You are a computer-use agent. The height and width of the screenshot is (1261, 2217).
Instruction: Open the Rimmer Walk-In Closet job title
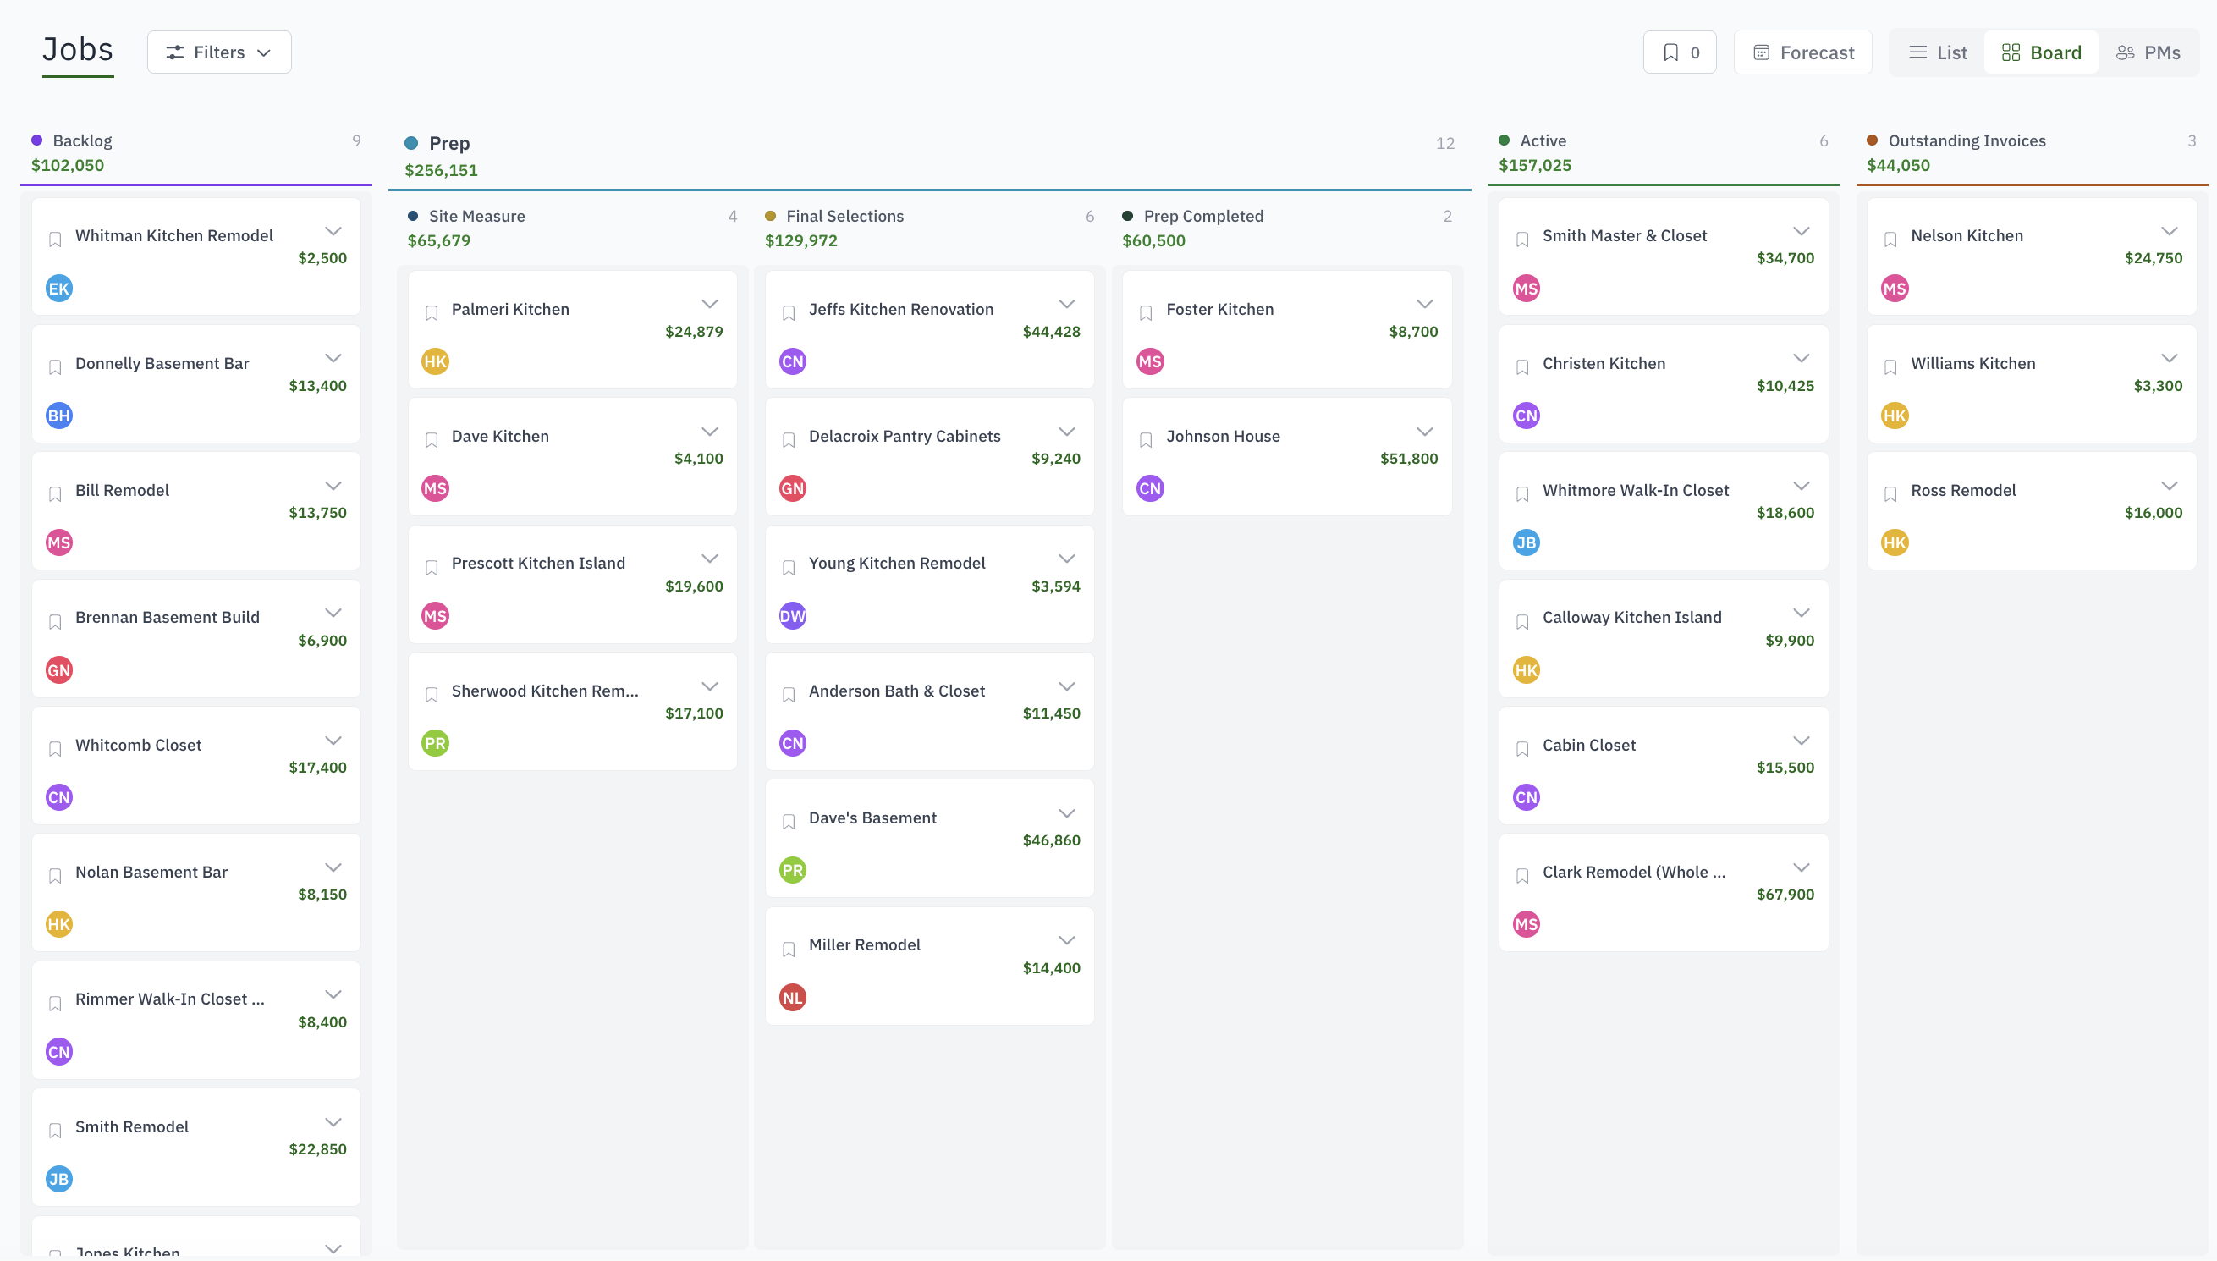[170, 999]
